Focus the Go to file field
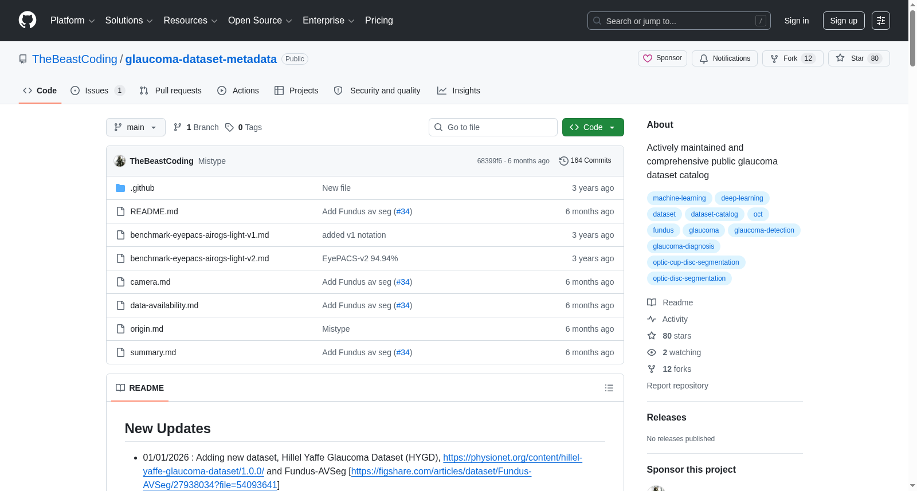Screen dimensions: 917x491 [x=493, y=127]
